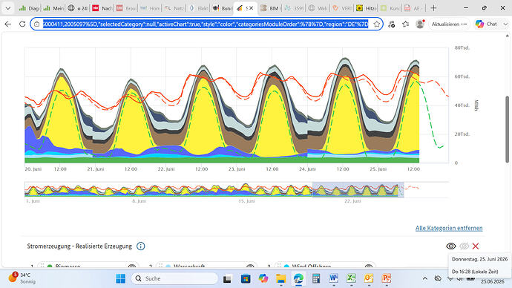
Task: Switch to the BIM browser tab
Action: click(269, 8)
